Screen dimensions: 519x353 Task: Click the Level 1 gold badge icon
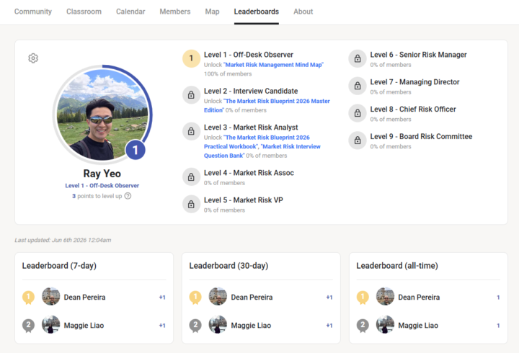click(x=191, y=58)
